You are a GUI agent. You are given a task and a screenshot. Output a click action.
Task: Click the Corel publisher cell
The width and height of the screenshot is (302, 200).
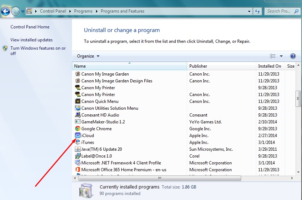click(194, 156)
